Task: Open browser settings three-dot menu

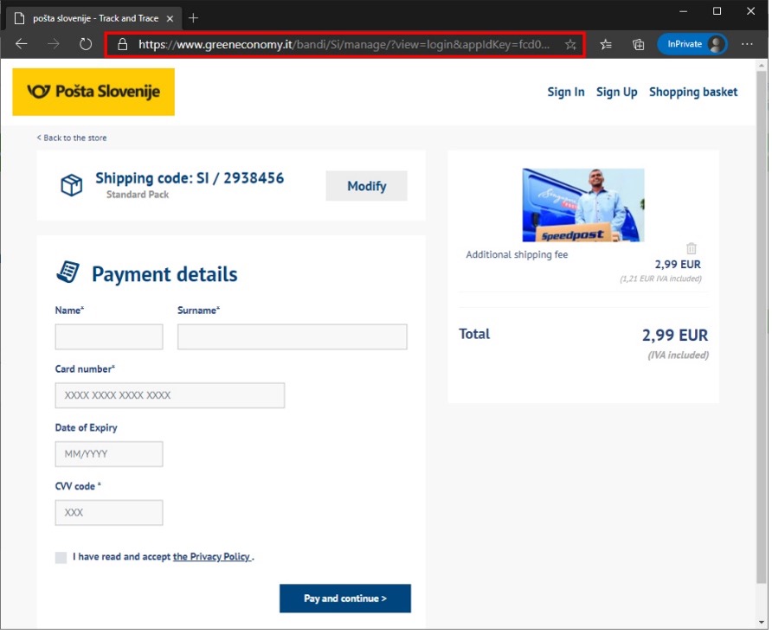Action: (x=748, y=44)
